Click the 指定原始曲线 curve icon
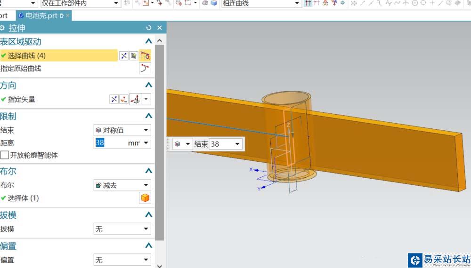The width and height of the screenshot is (471, 268). point(145,68)
